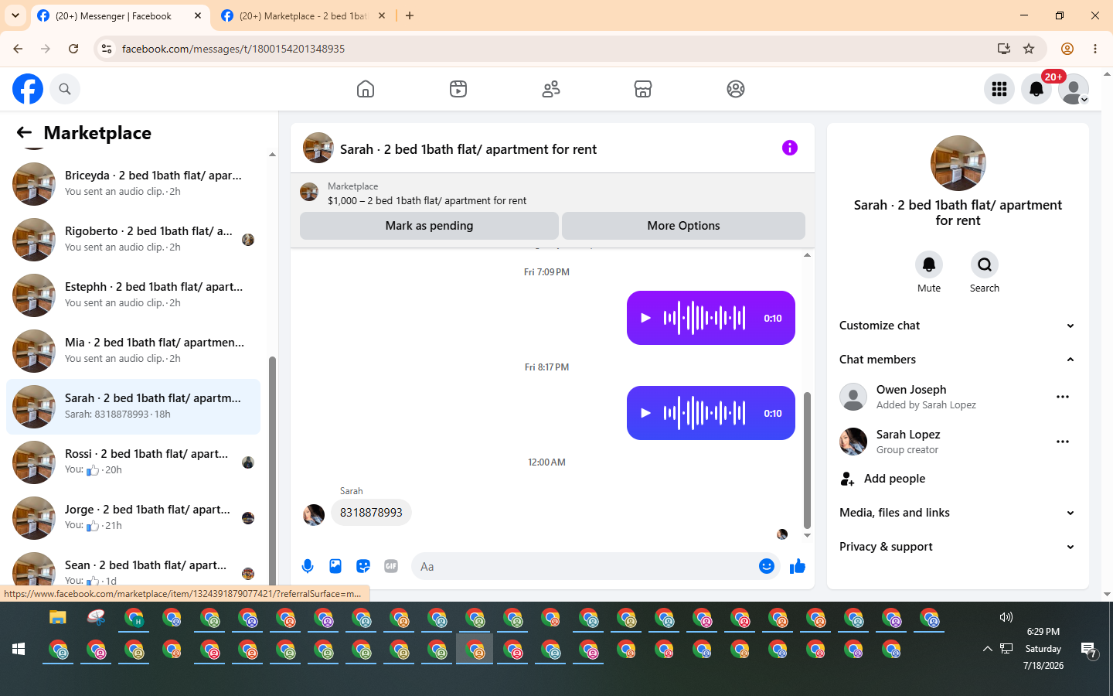Choose a GIF from the composer
Viewport: 1113px width, 696px height.
tap(391, 566)
